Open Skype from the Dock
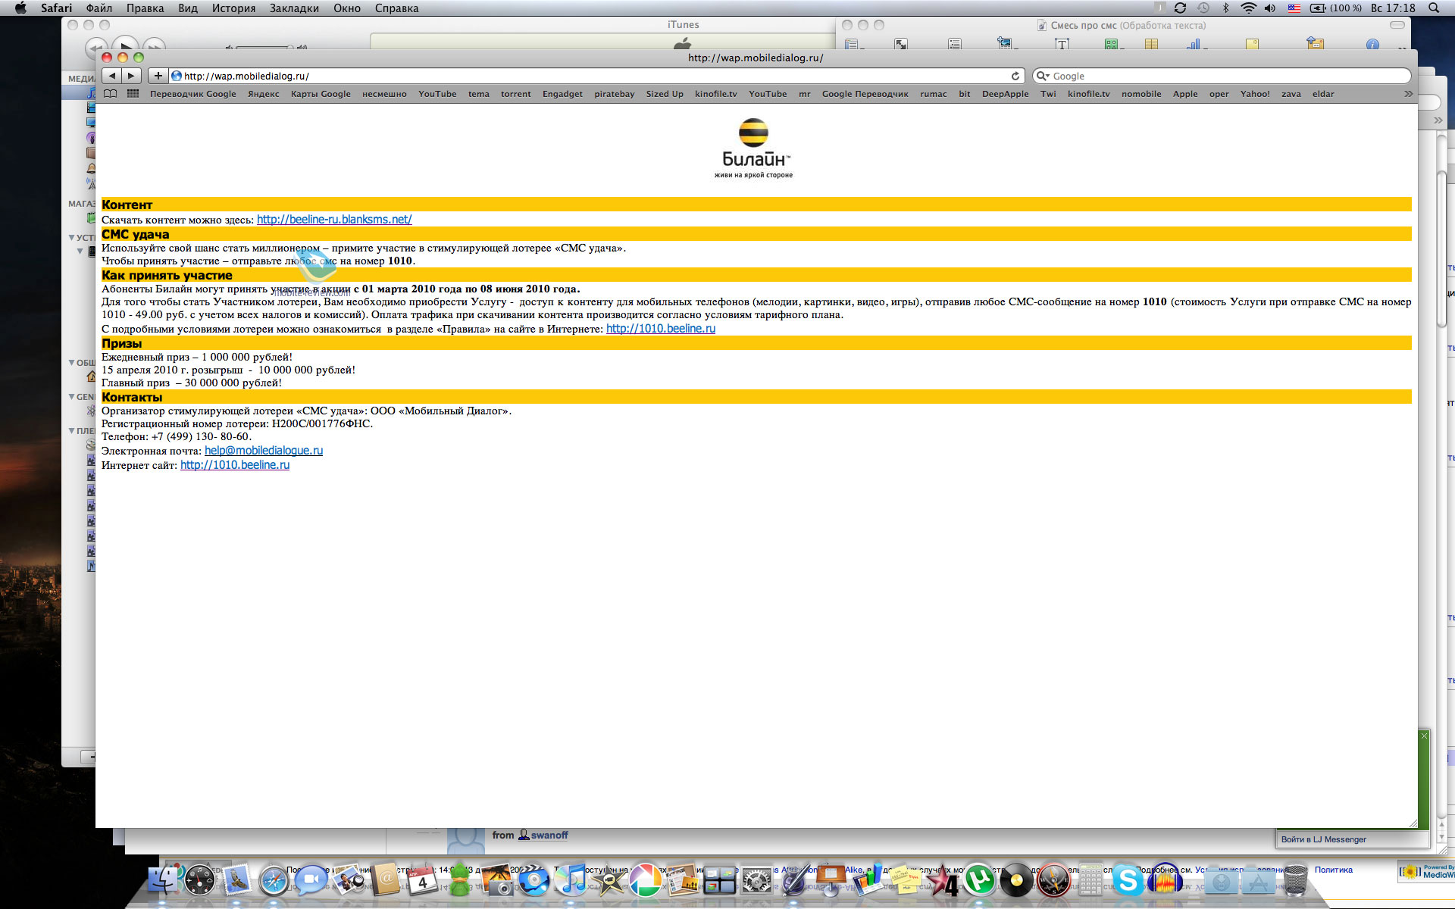Screen dimensions: 1455x909 click(x=1128, y=880)
